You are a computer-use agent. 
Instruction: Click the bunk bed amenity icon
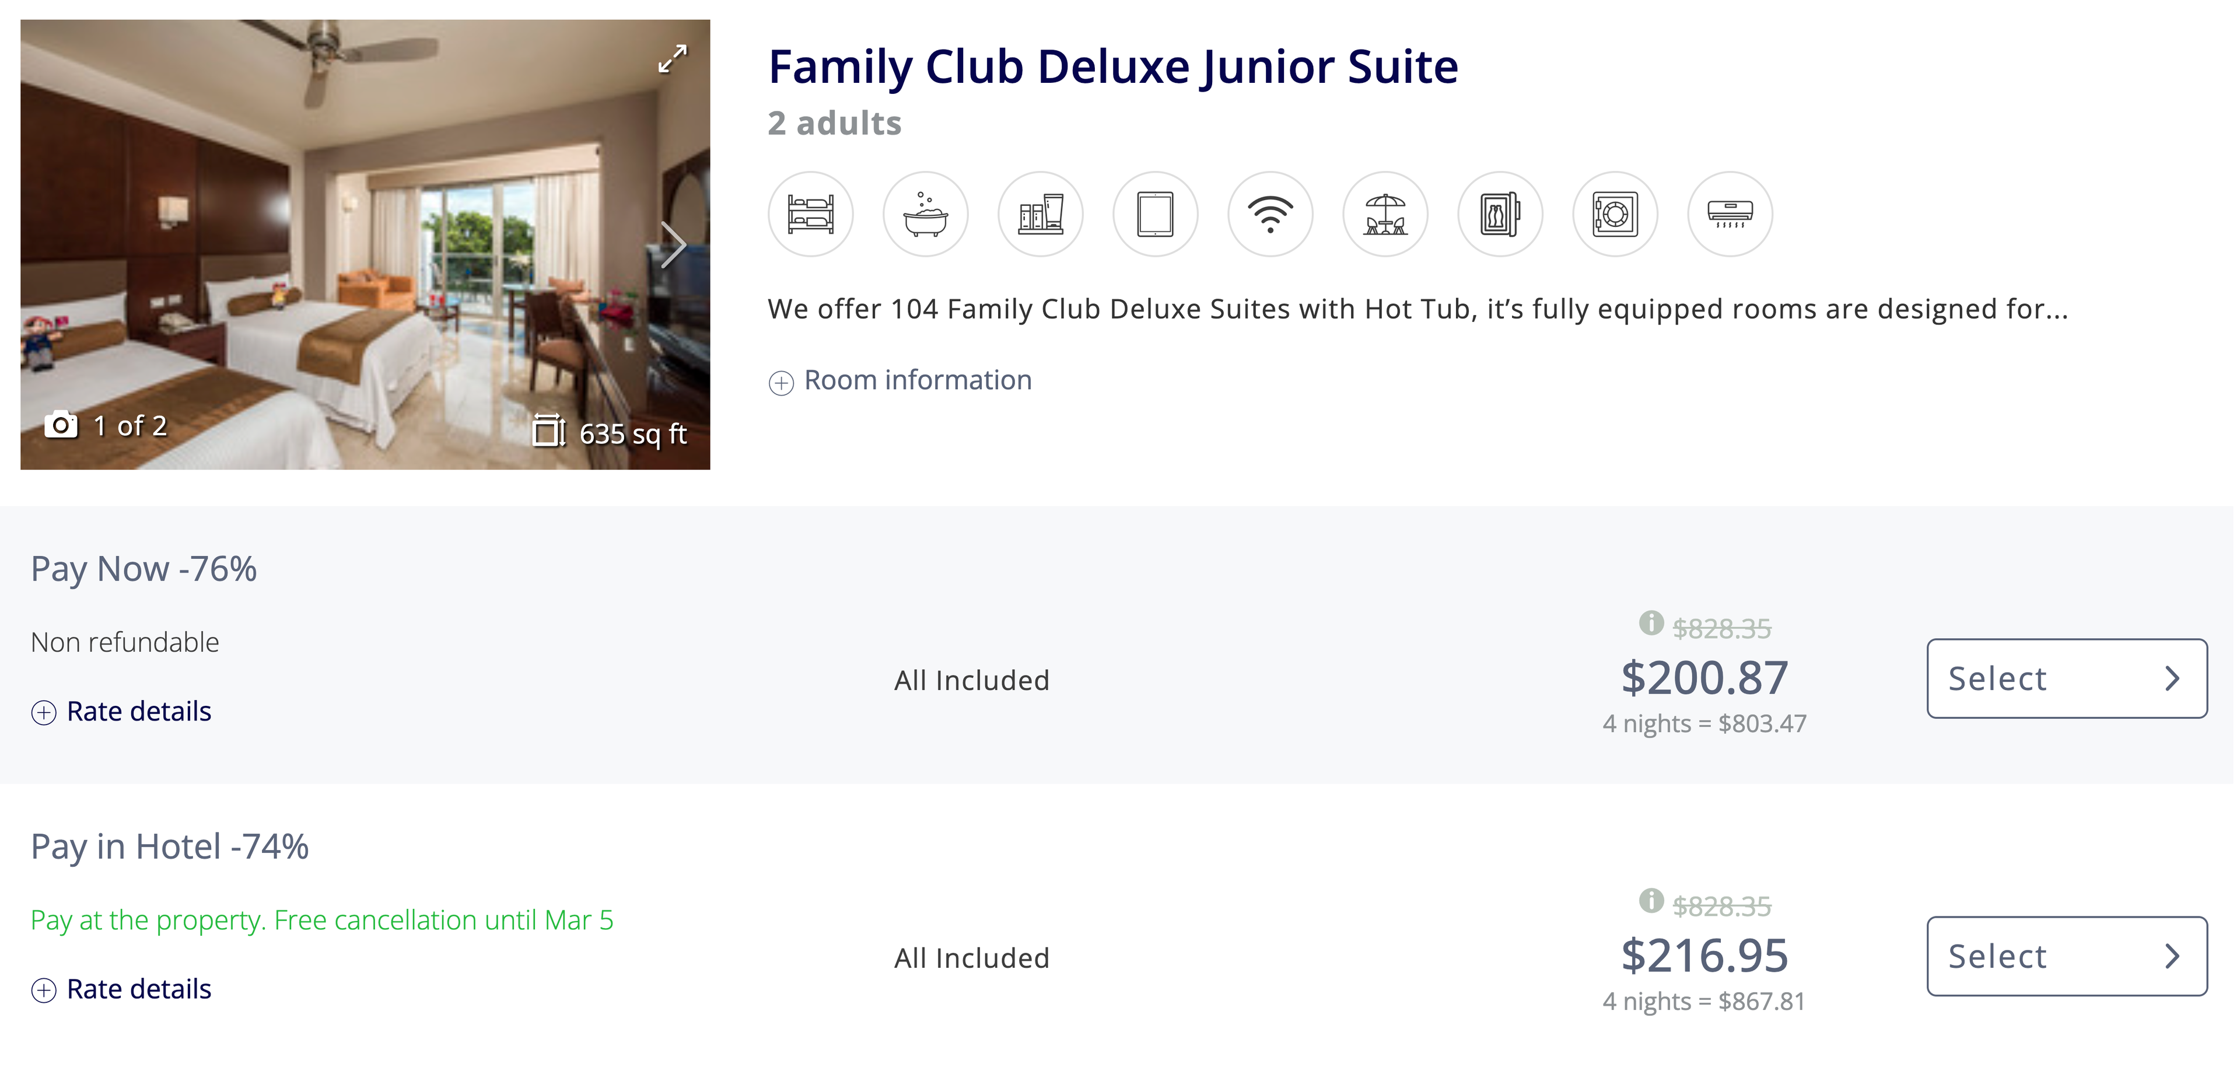[810, 214]
